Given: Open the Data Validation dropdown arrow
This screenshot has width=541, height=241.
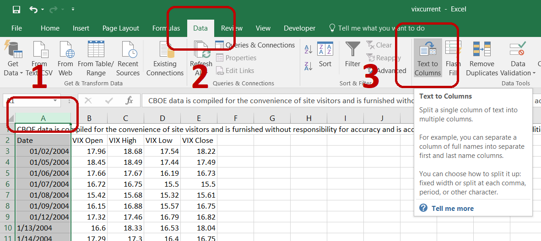Looking at the screenshot, I should point(534,73).
